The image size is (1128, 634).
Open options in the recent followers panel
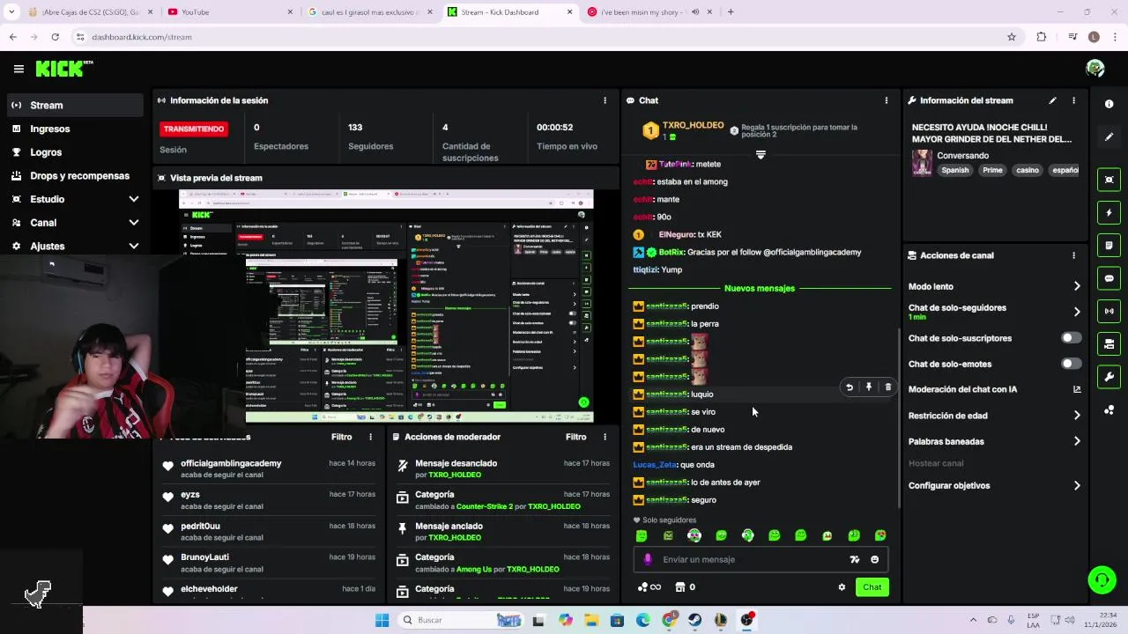(370, 437)
